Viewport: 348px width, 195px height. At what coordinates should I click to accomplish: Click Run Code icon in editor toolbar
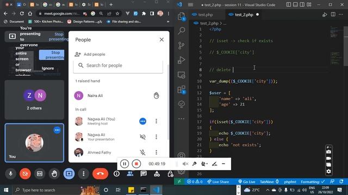(x=325, y=15)
